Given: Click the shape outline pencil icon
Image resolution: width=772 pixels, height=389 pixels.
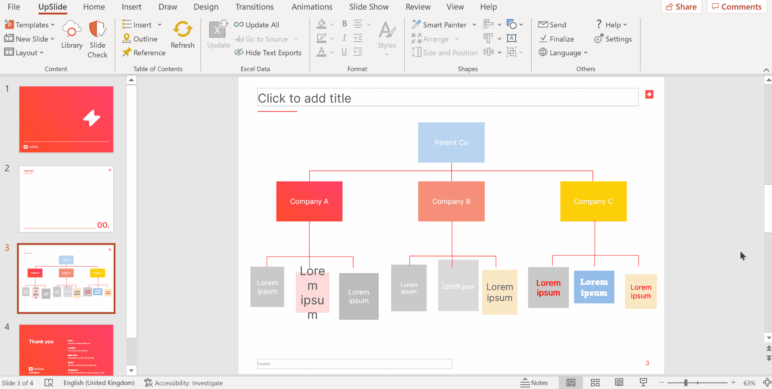Looking at the screenshot, I should (x=322, y=38).
